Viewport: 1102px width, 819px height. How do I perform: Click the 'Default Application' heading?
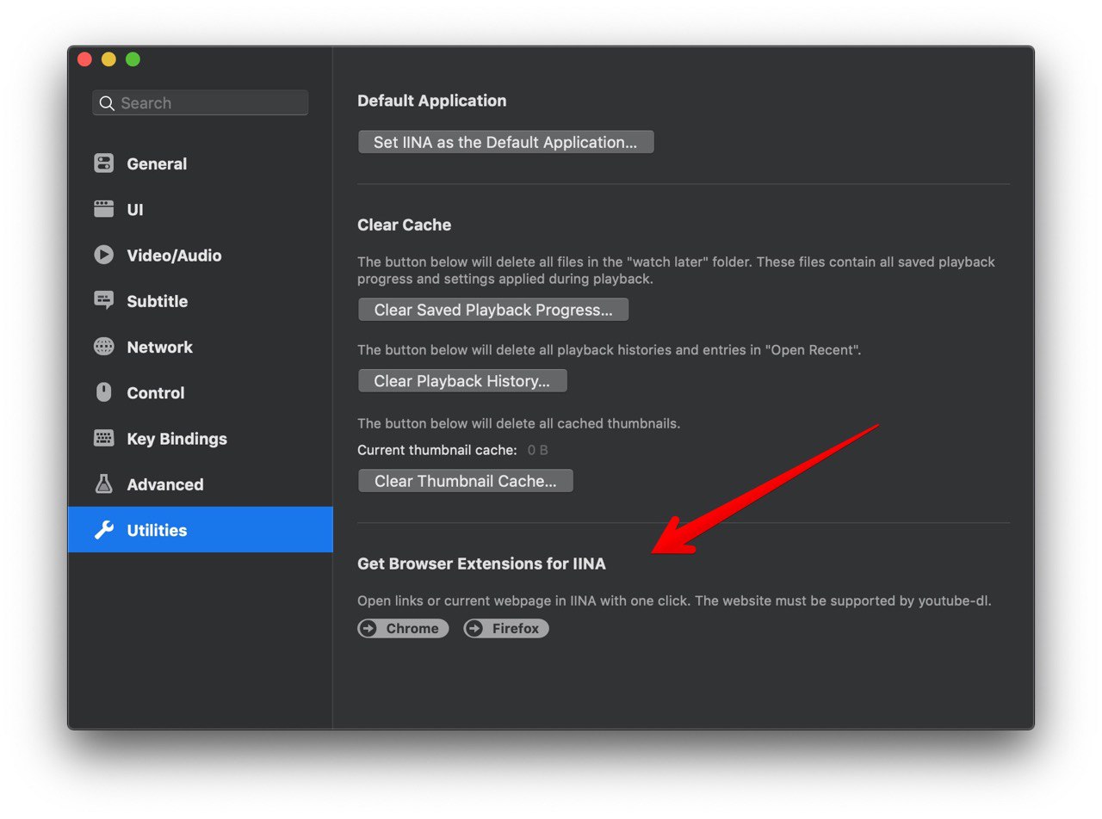pyautogui.click(x=431, y=101)
